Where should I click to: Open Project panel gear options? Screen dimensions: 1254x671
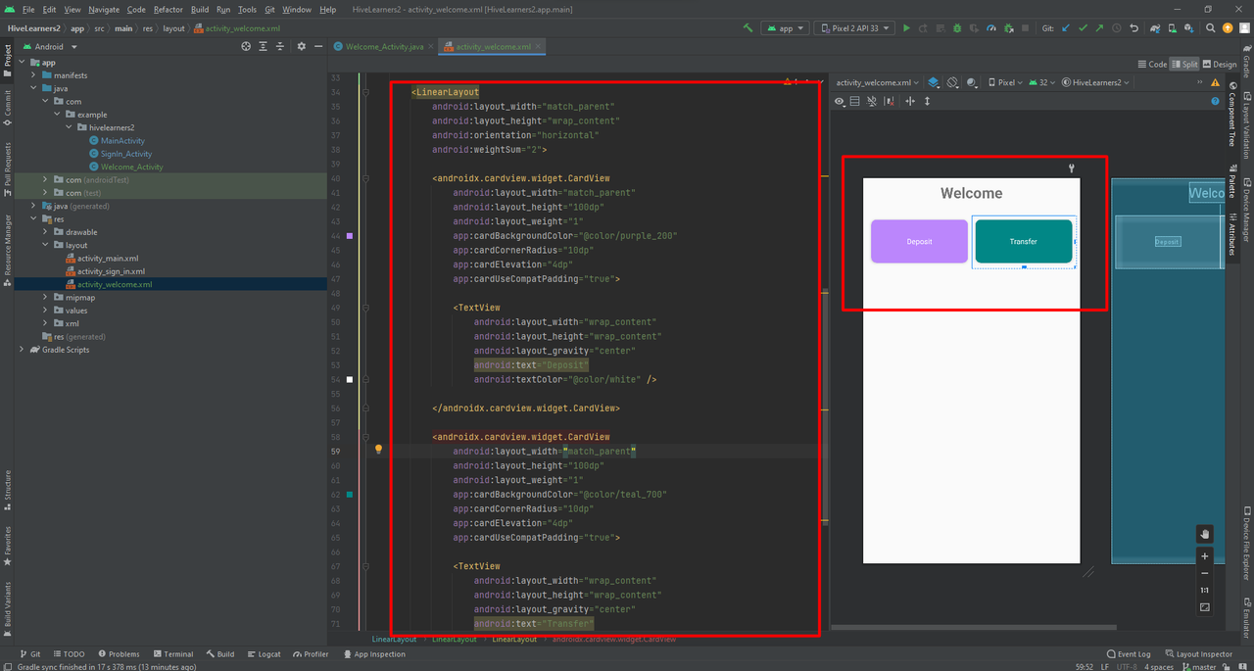click(x=302, y=46)
